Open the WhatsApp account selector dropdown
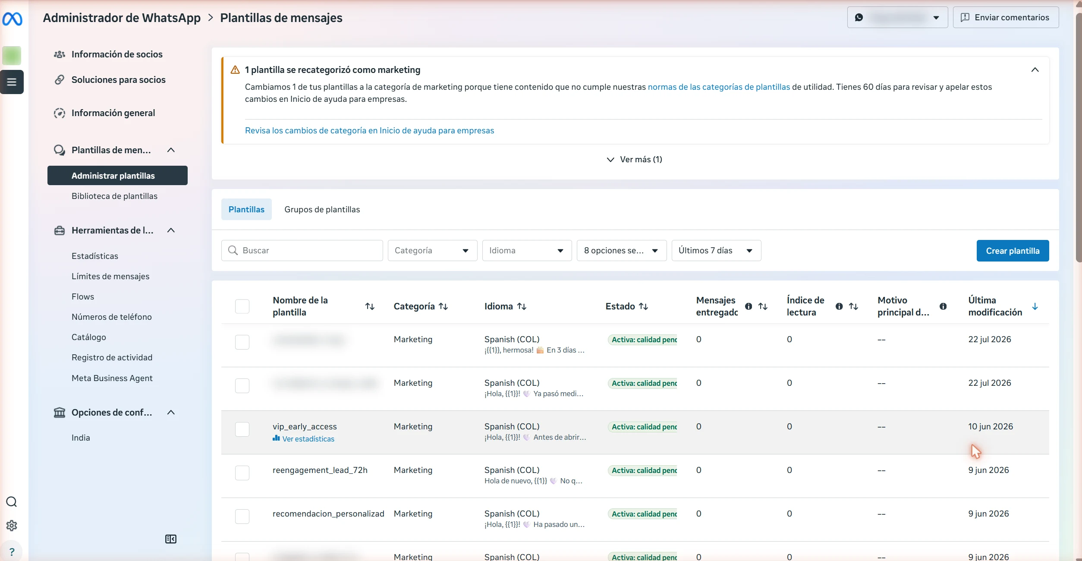This screenshot has height=561, width=1082. coord(897,17)
